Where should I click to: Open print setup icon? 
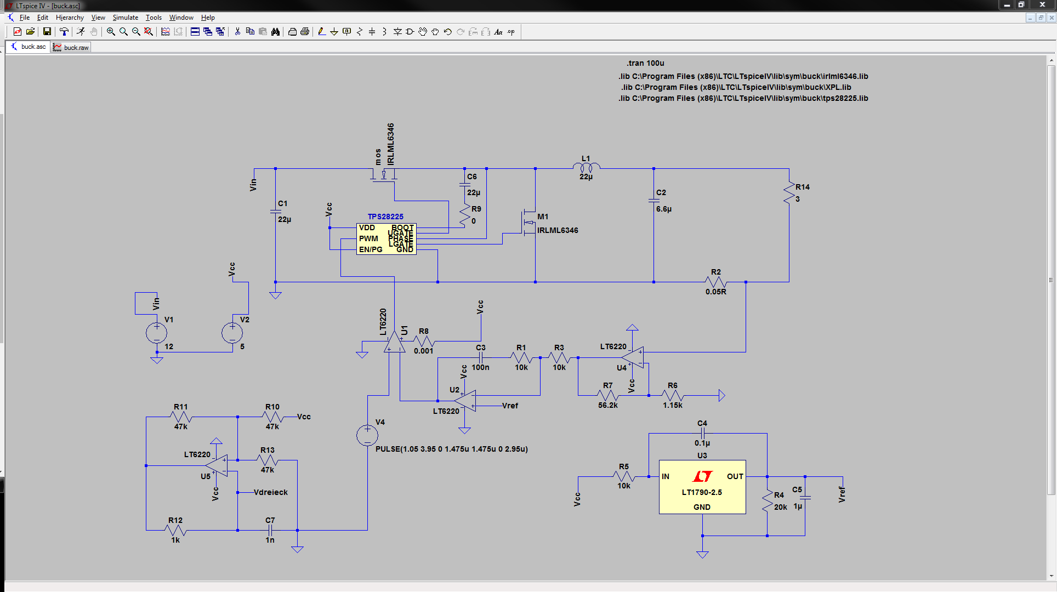tap(292, 32)
